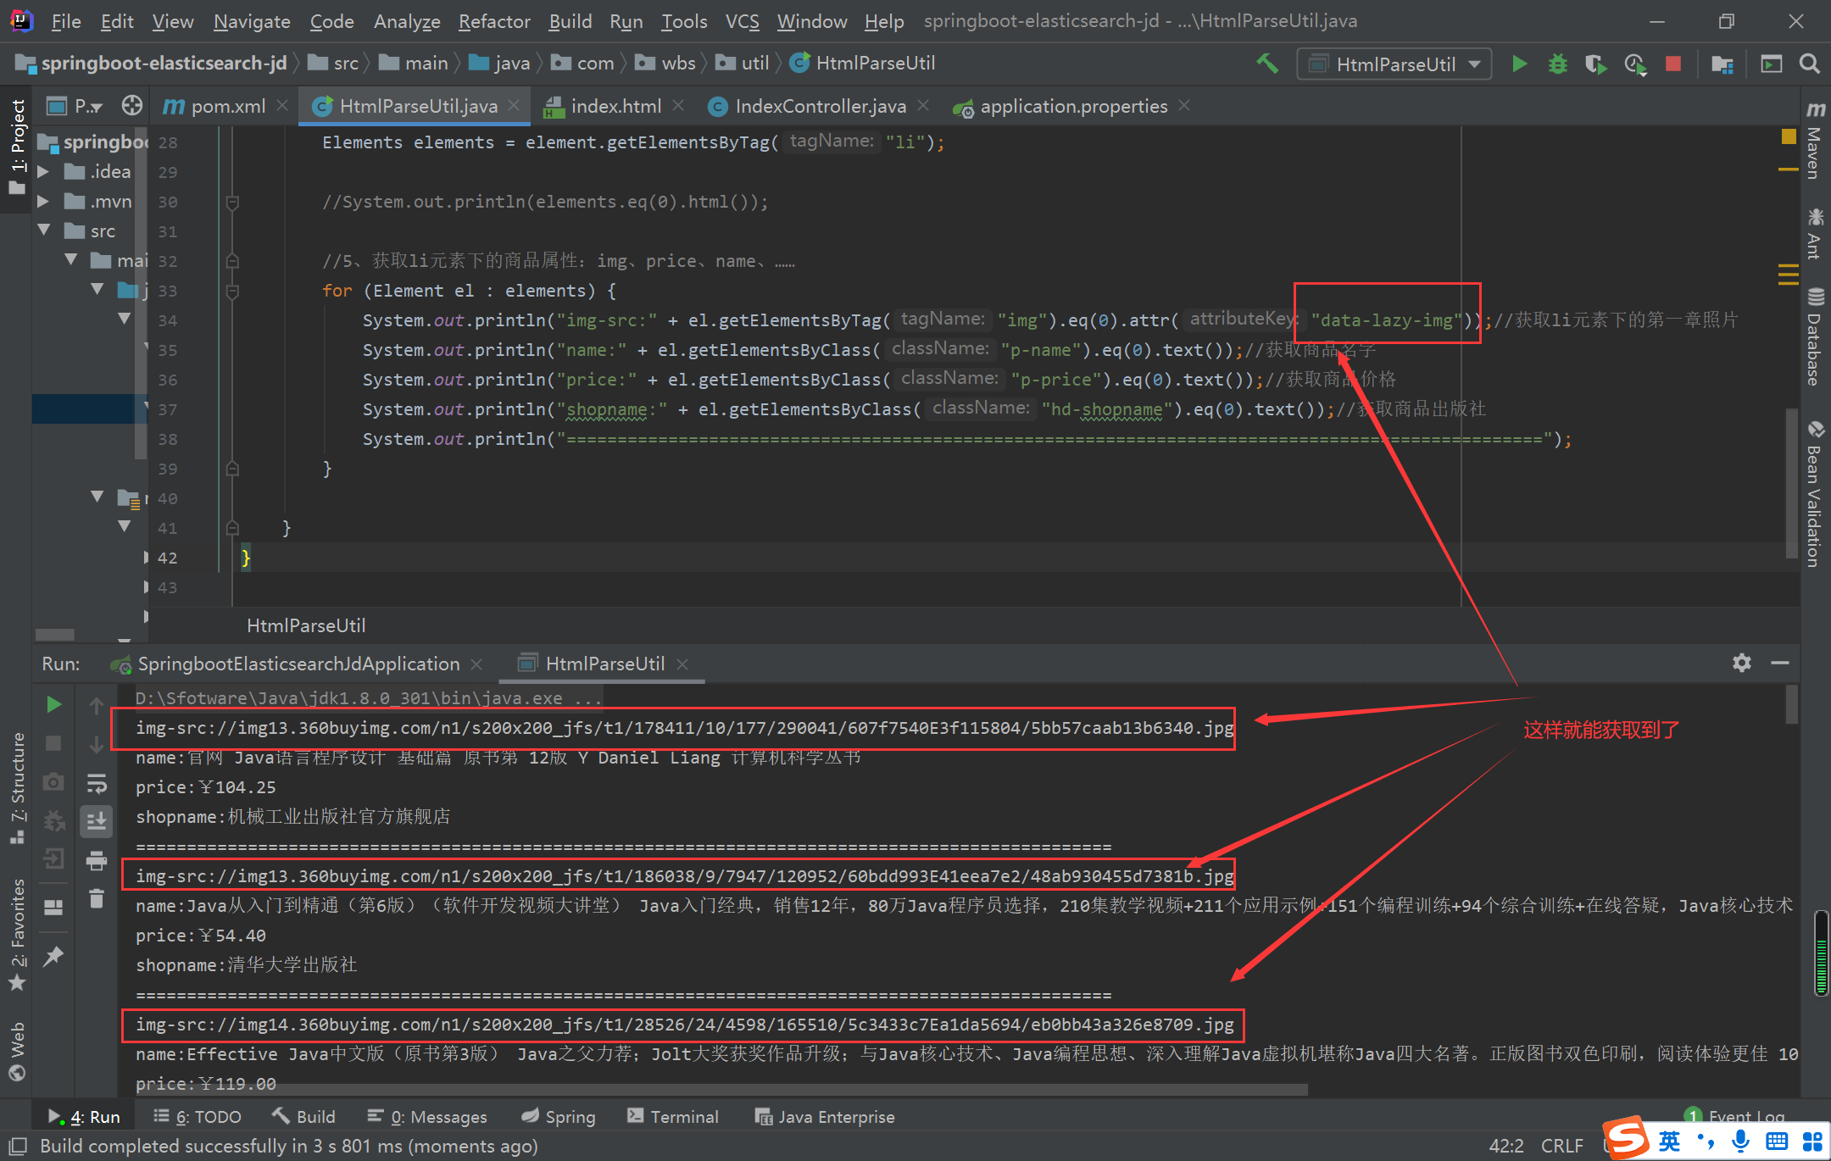Screen dimensions: 1831x1161
Task: Collapse the main folder in tree
Action: coord(71,260)
